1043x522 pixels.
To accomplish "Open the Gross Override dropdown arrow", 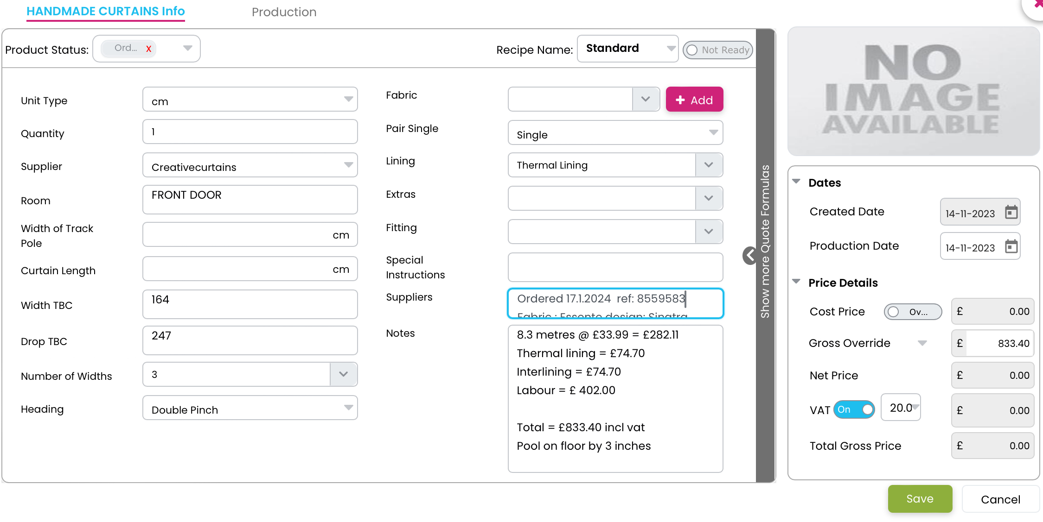I will [x=922, y=343].
